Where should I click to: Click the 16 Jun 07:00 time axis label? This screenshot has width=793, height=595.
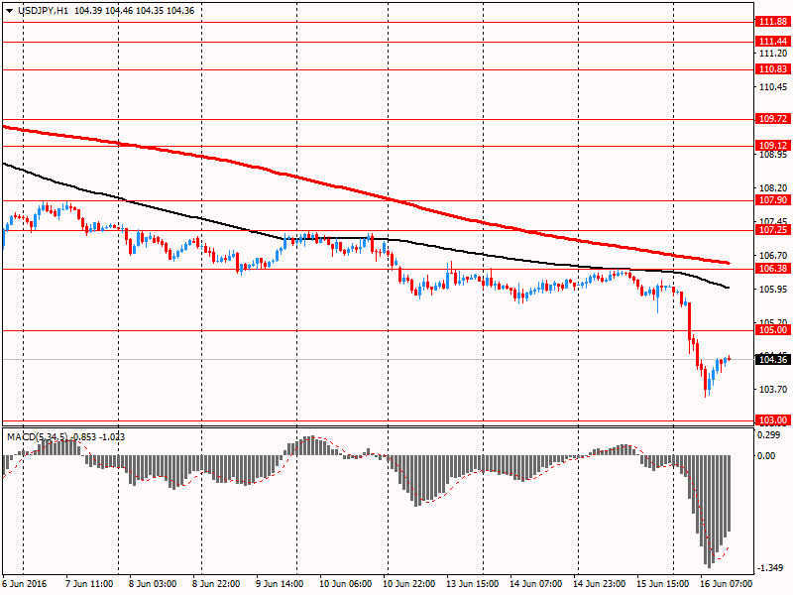(x=727, y=584)
